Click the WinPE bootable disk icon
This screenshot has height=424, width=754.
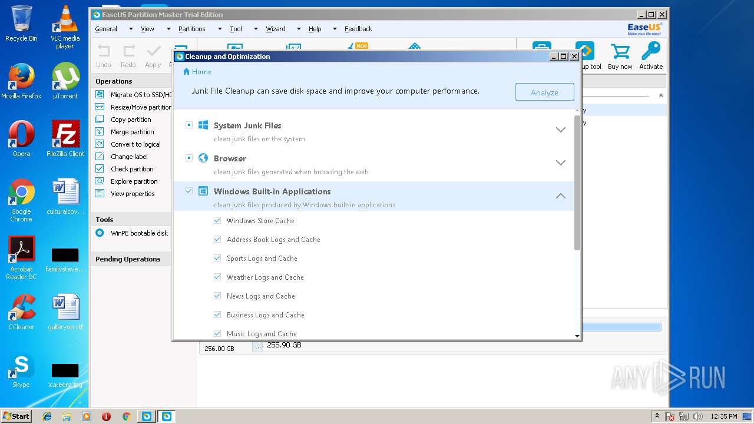100,233
